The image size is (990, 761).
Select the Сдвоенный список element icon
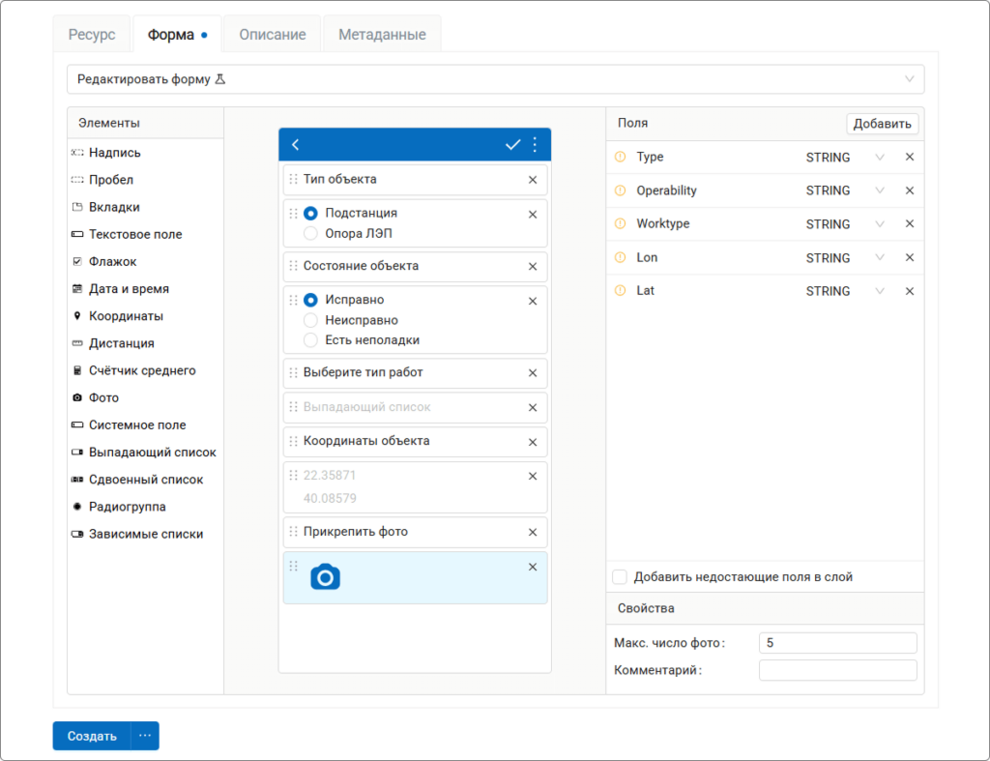[77, 480]
